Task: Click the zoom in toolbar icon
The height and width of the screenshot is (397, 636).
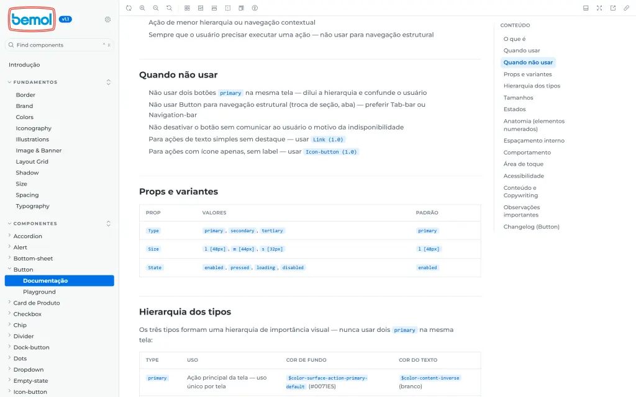Action: click(142, 7)
